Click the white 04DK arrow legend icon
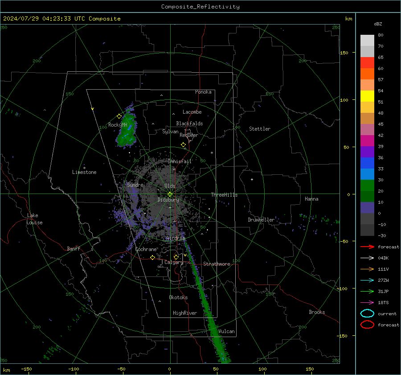401x375 pixels. click(367, 258)
